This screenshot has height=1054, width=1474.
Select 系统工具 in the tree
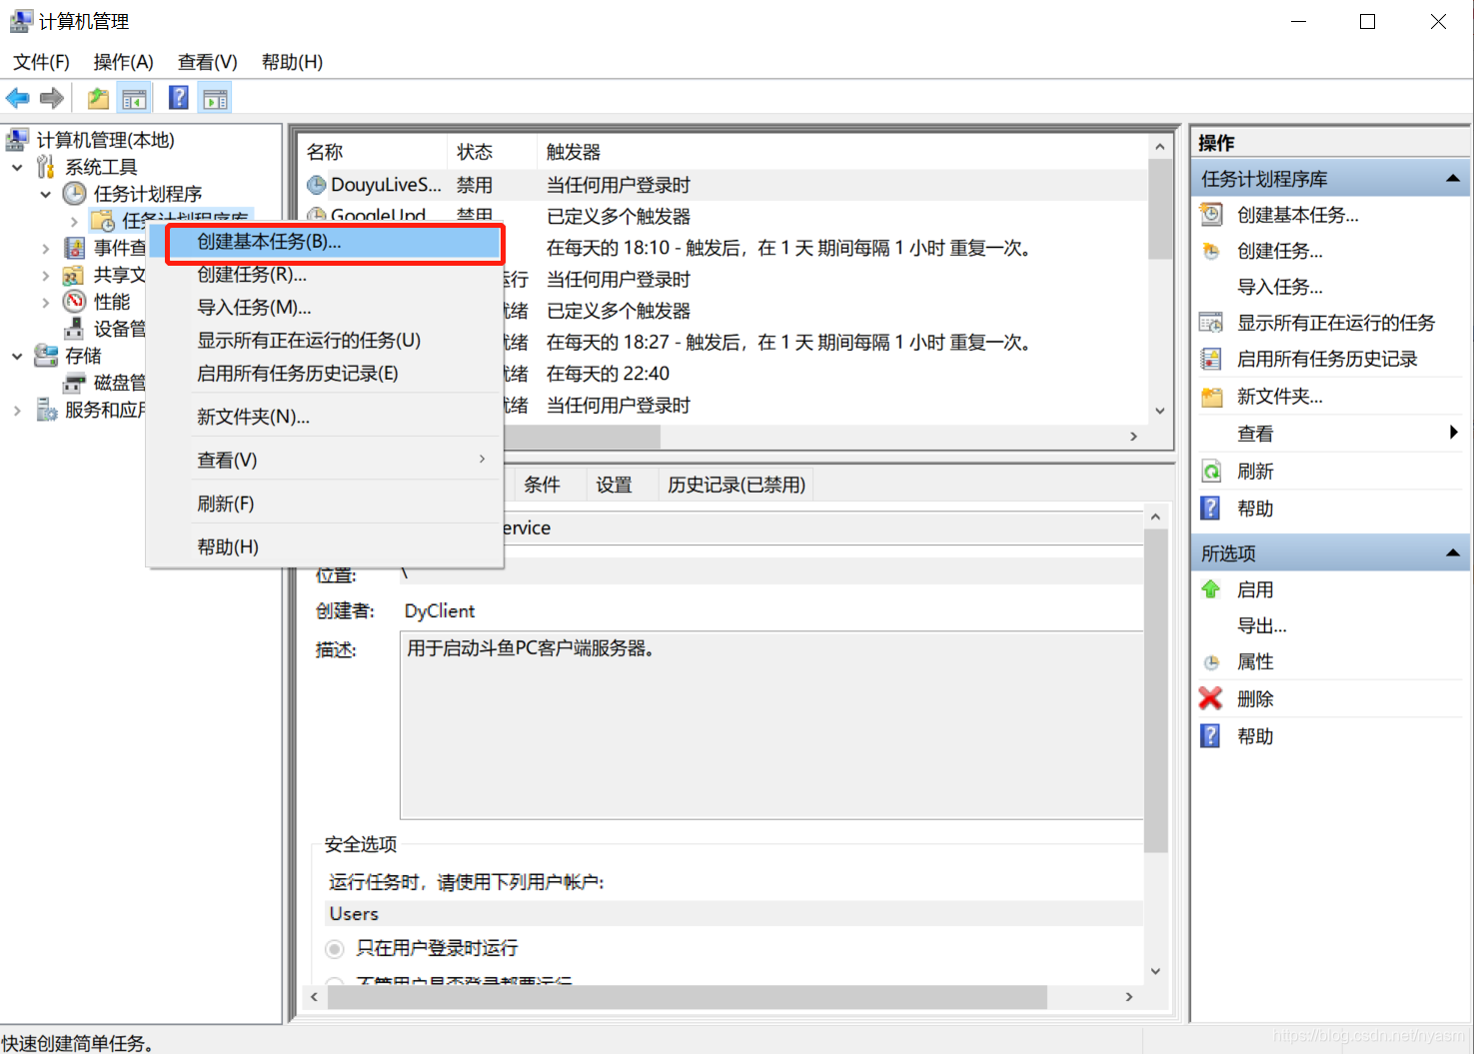pyautogui.click(x=101, y=167)
